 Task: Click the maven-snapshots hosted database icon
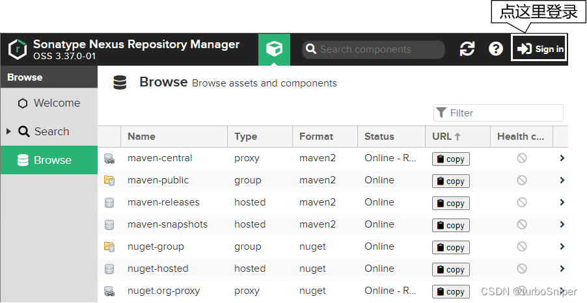[x=109, y=225]
